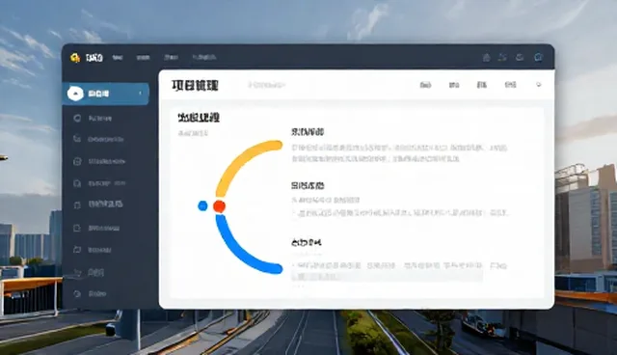The width and height of the screenshot is (617, 355).
Task: Click the bottom bold section heading beside the chart
Action: click(307, 242)
